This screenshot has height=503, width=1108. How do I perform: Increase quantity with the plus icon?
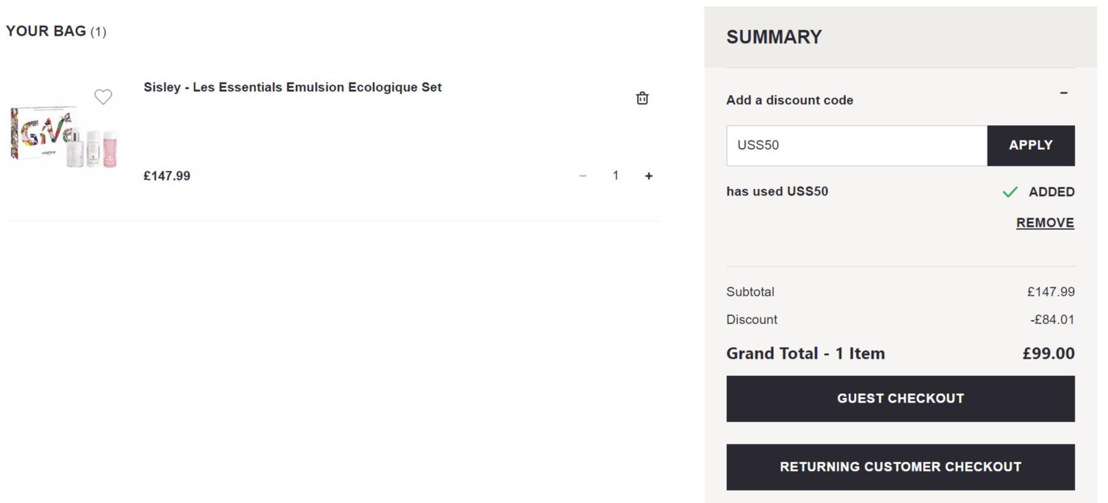point(649,176)
